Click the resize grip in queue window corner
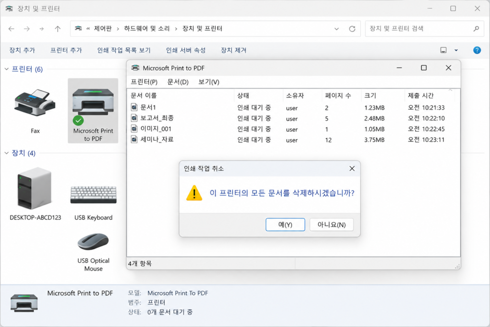The image size is (490, 327). point(457,266)
